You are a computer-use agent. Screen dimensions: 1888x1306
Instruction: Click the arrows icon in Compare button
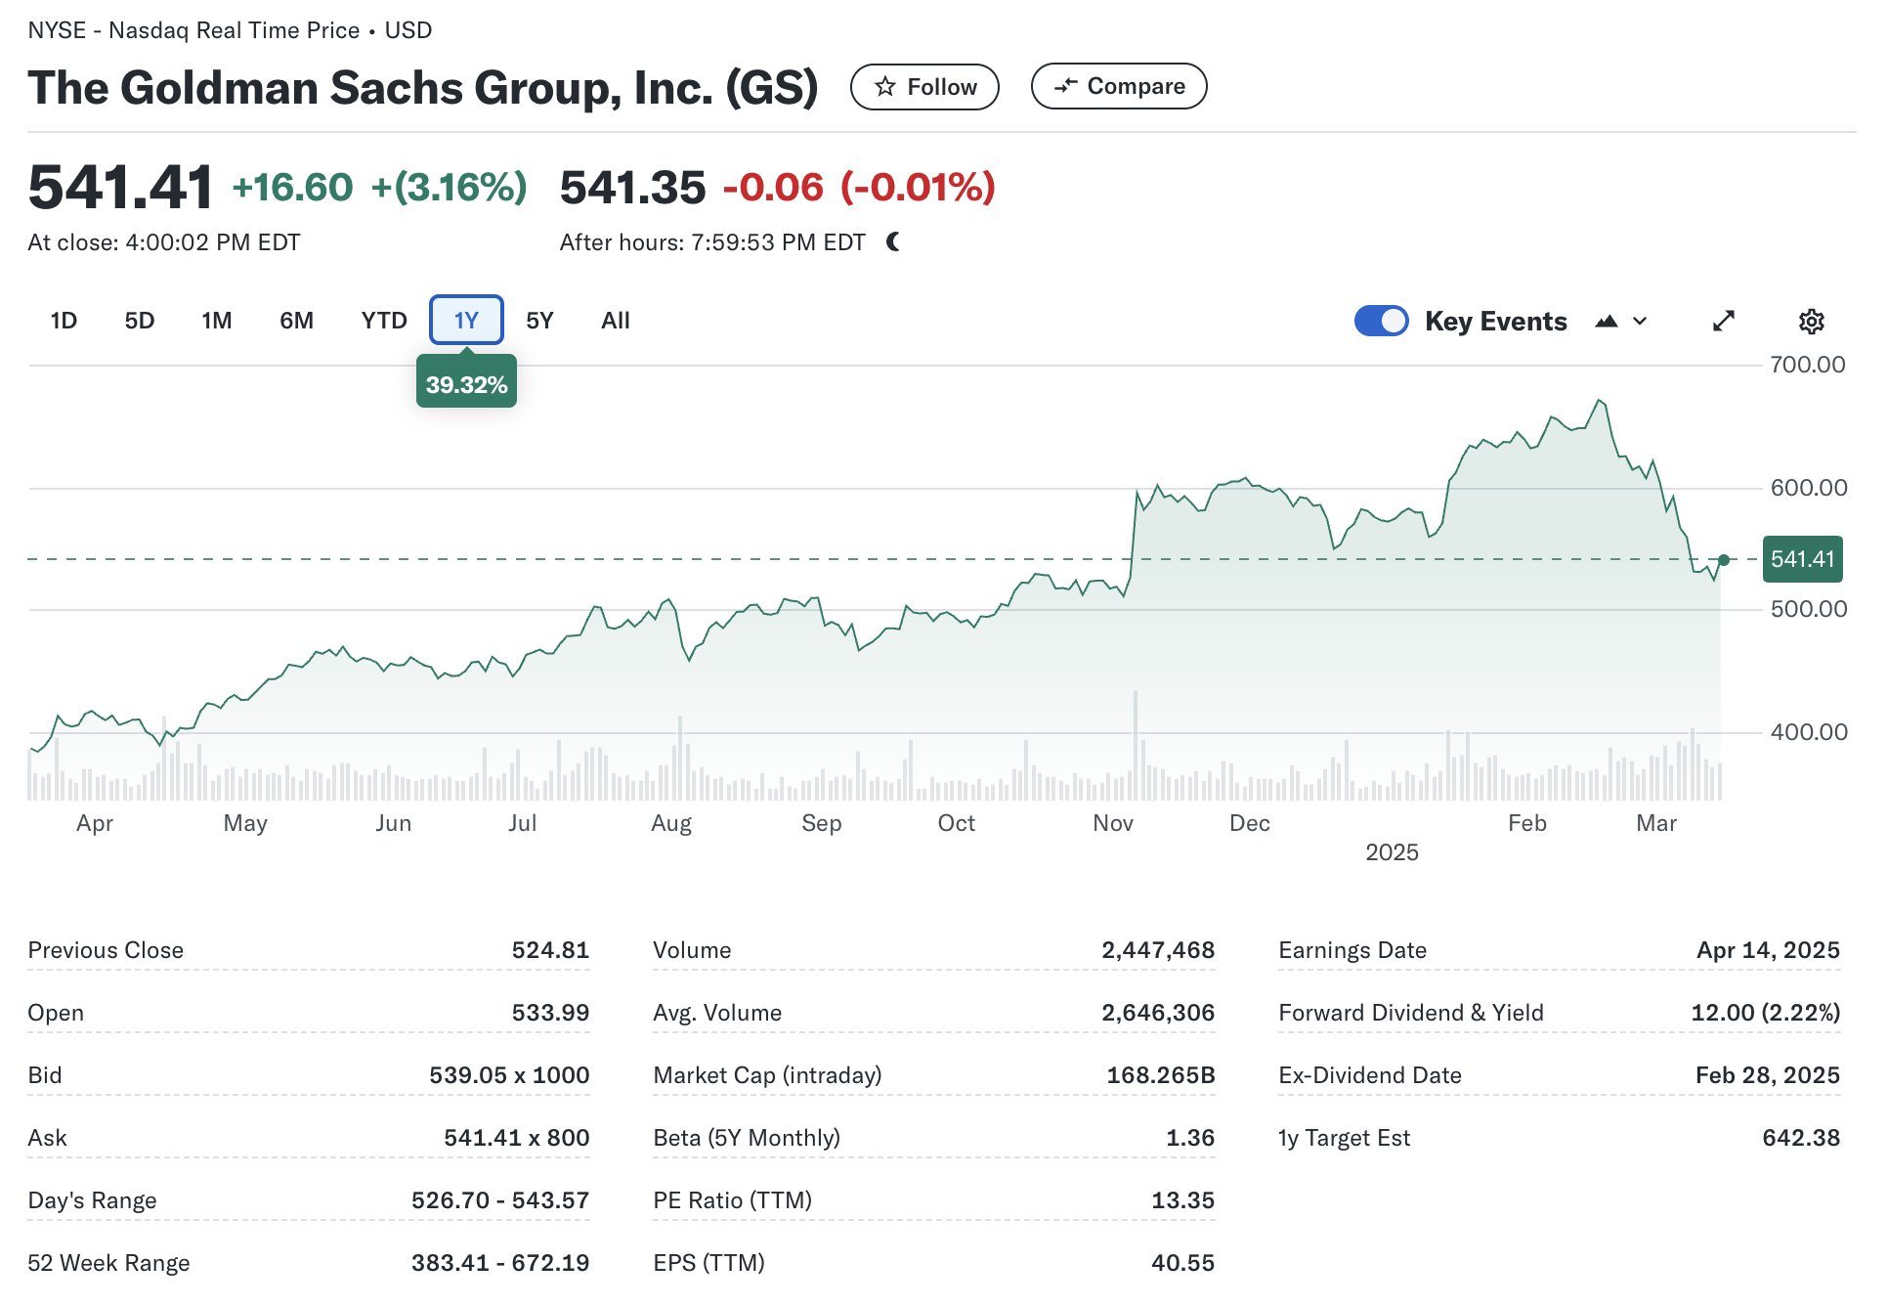click(1065, 86)
